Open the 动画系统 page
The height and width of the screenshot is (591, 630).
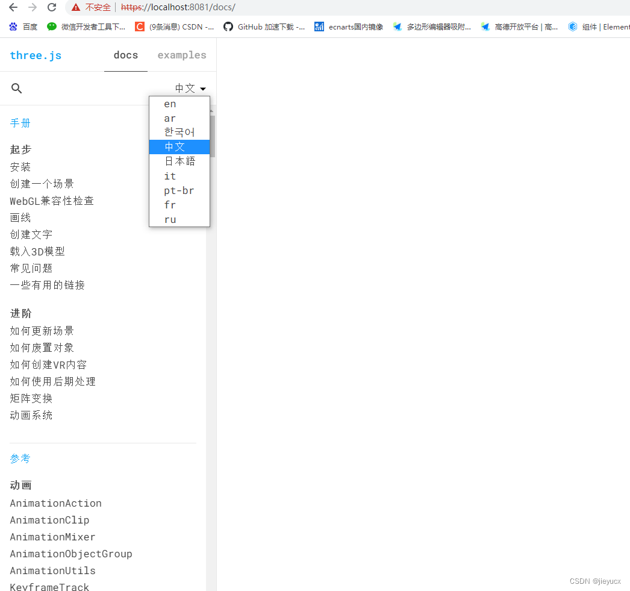[x=31, y=416]
